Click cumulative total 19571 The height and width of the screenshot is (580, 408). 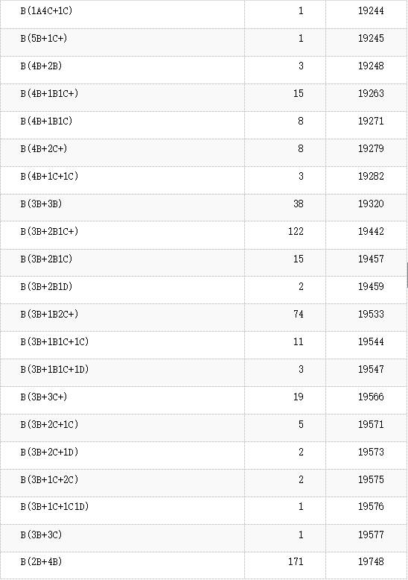coord(371,424)
